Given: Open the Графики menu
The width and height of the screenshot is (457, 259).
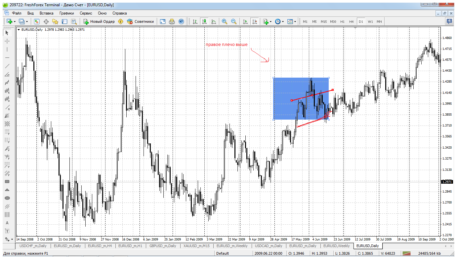Looking at the screenshot, I should pos(67,13).
